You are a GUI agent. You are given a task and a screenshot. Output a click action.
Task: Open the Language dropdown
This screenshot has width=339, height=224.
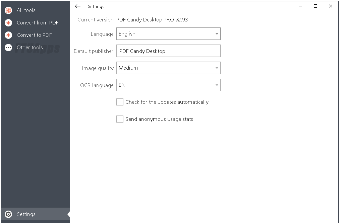coord(168,34)
